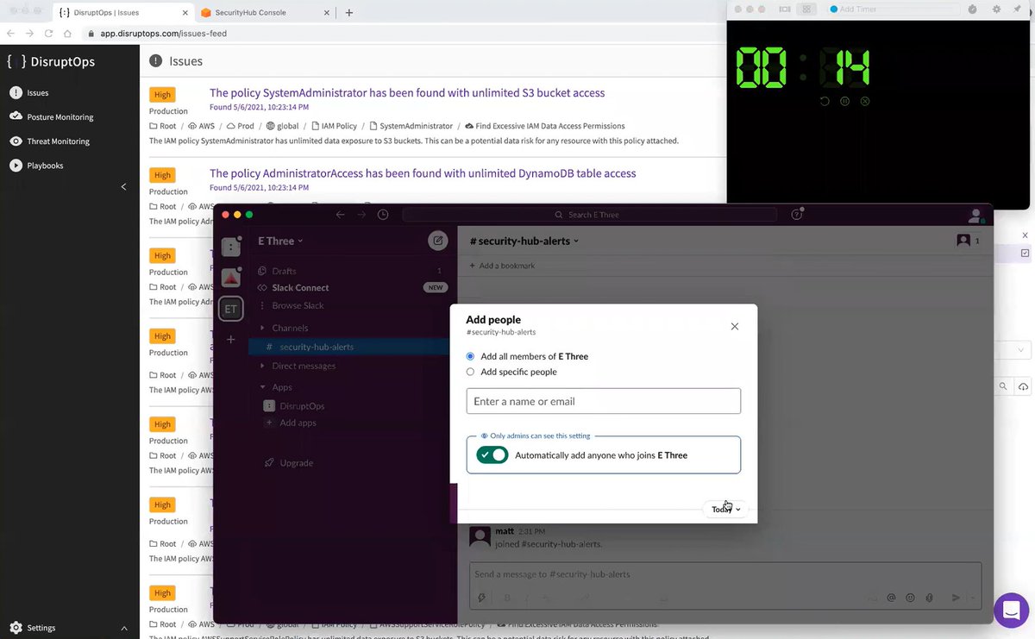
Task: Close the Add people dialog
Action: (735, 326)
